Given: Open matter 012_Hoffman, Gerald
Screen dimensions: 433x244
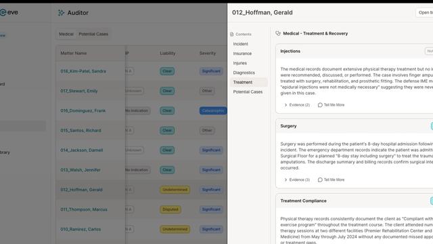Looking at the screenshot, I should coord(81,190).
